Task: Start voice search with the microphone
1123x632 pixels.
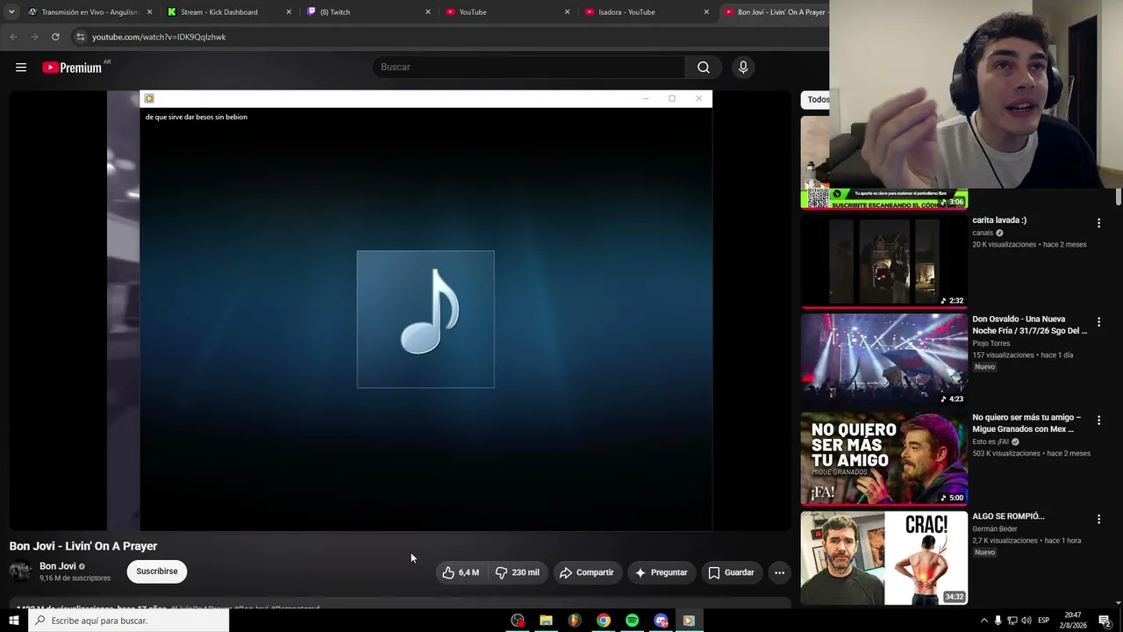Action: pos(743,68)
